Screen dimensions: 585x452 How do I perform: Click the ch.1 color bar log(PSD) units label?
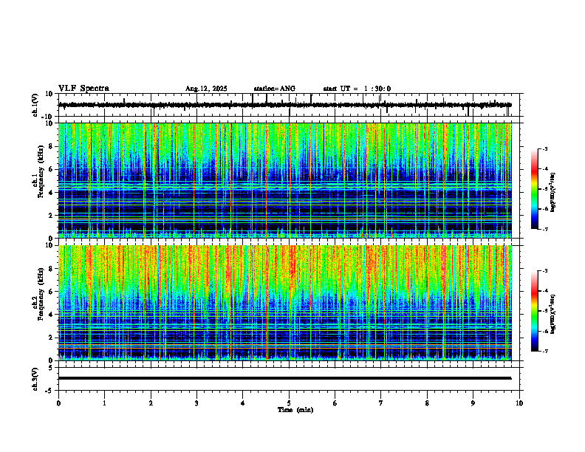pos(553,193)
